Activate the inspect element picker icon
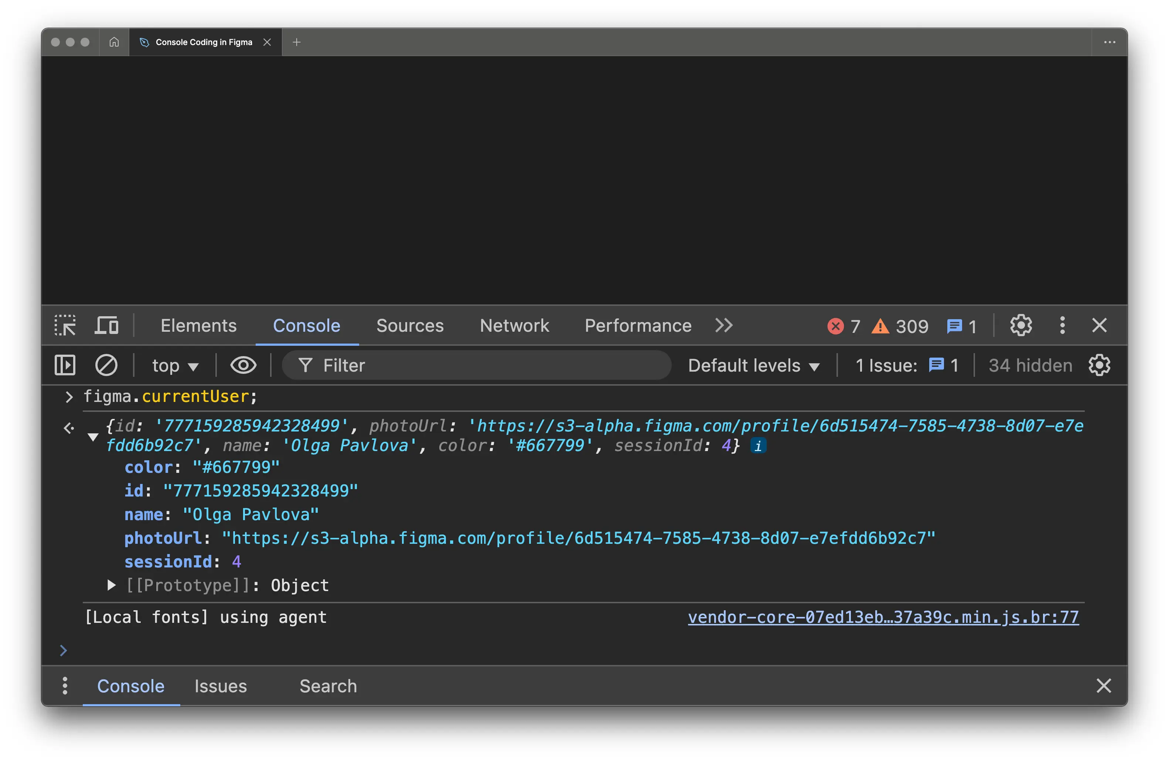 65,325
